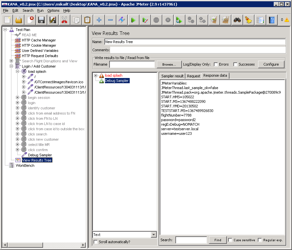Screen dimensions: 292x250
Task: Click the Find button
Action: (218, 240)
